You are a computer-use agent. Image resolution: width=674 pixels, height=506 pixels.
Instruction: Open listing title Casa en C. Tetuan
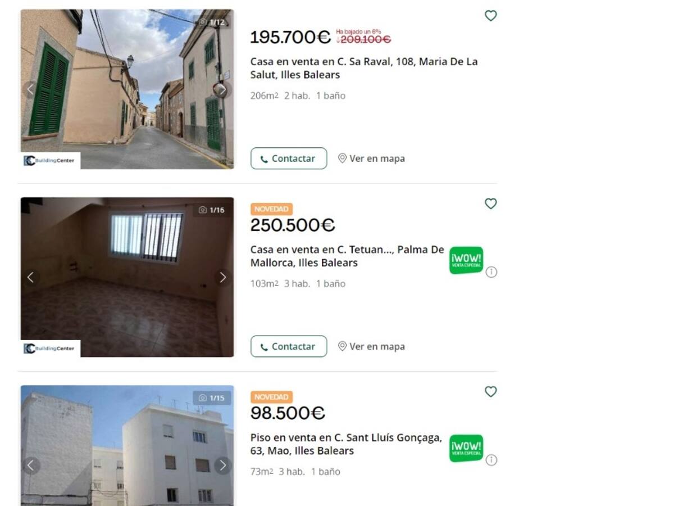347,256
